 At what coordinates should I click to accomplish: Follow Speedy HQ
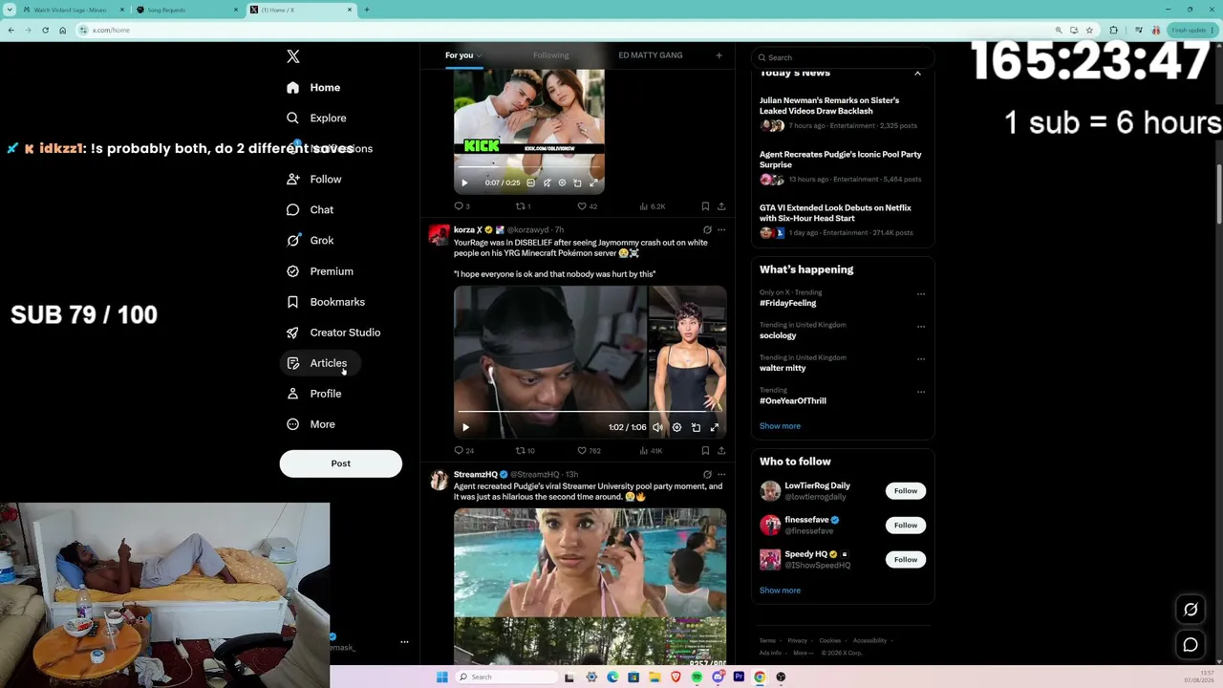click(906, 560)
